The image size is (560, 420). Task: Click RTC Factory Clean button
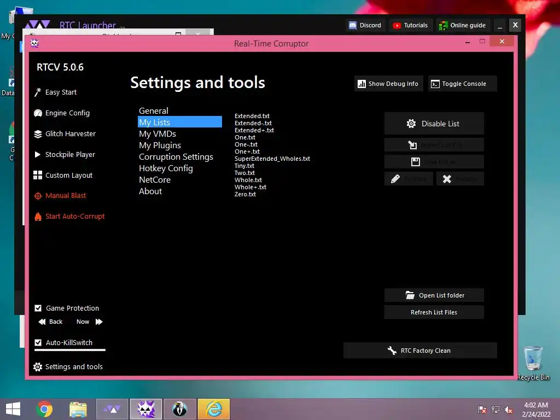coord(420,351)
